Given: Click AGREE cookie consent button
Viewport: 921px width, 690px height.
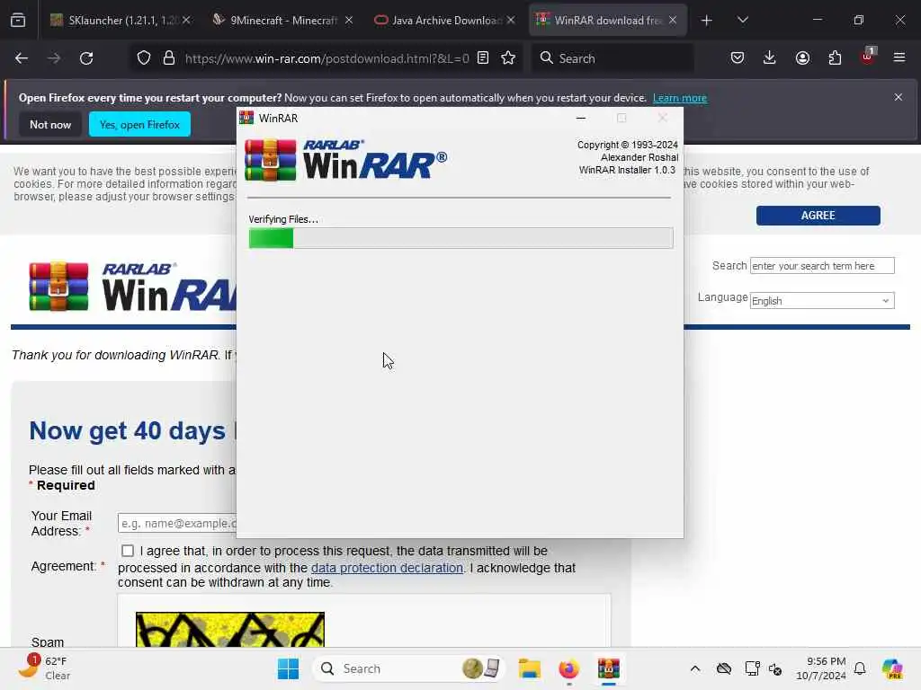Looking at the screenshot, I should click(x=818, y=216).
